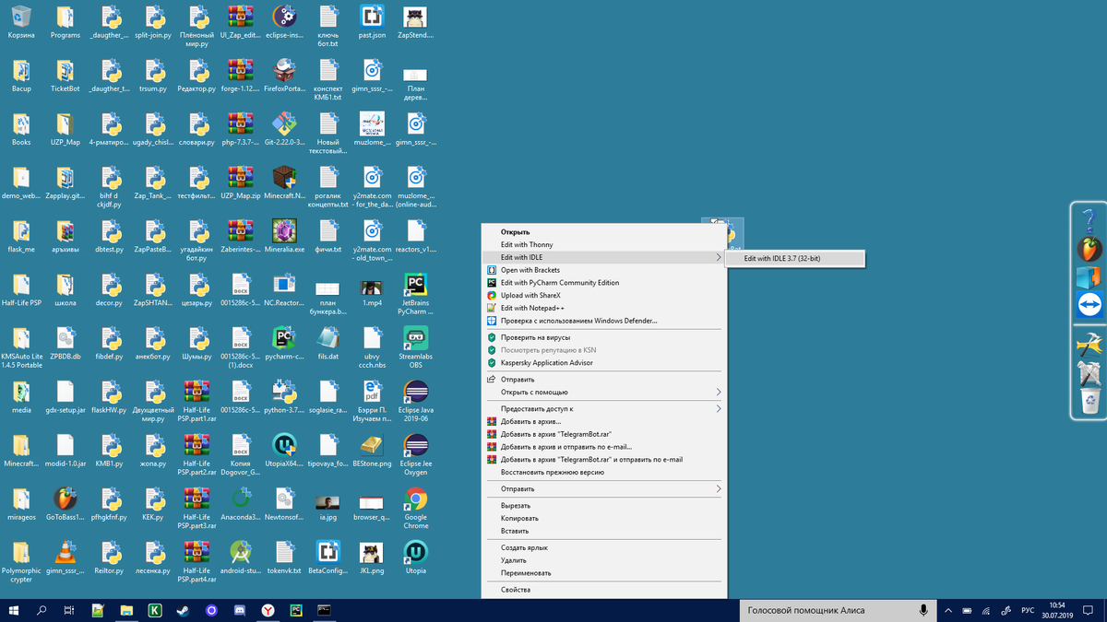Select Edit with IDLE 3.7 (32-bit)
The image size is (1107, 622).
click(x=795, y=258)
